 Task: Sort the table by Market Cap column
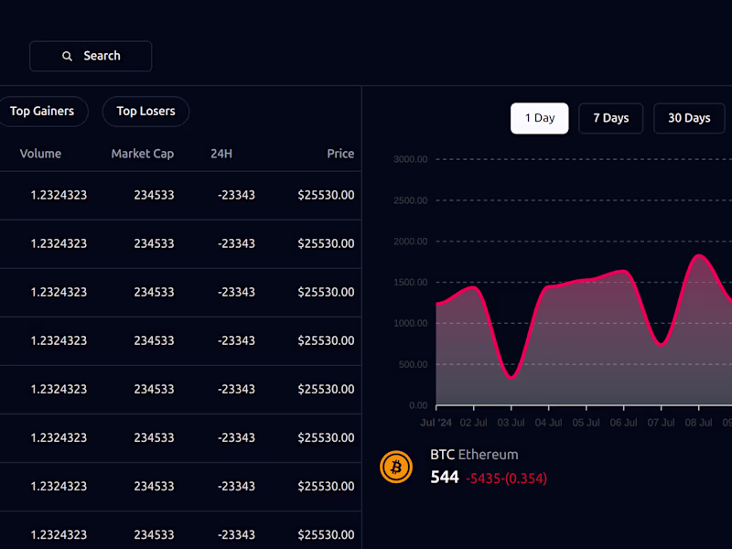click(143, 154)
